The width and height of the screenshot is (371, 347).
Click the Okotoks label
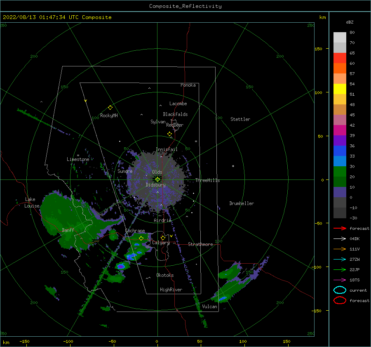(165, 275)
